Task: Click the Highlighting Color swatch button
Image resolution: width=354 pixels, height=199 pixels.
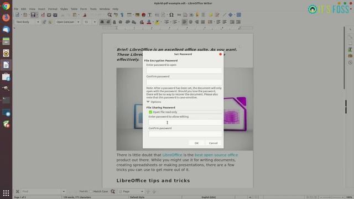Action: click(157, 22)
